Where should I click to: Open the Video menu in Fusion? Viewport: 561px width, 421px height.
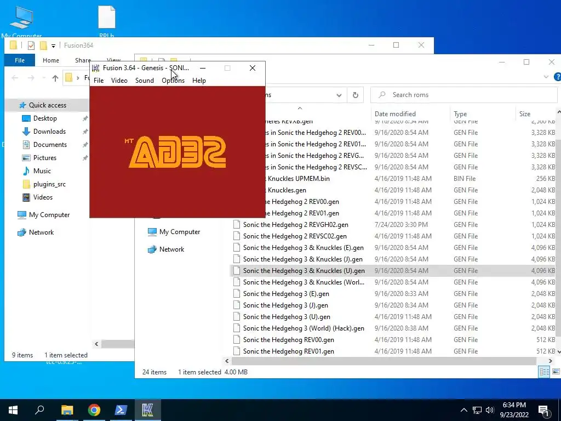point(119,81)
